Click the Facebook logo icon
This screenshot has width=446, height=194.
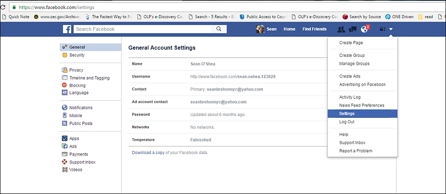[67, 29]
